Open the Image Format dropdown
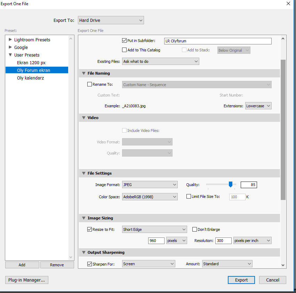Viewport: 296px width, 293px height. pos(150,185)
